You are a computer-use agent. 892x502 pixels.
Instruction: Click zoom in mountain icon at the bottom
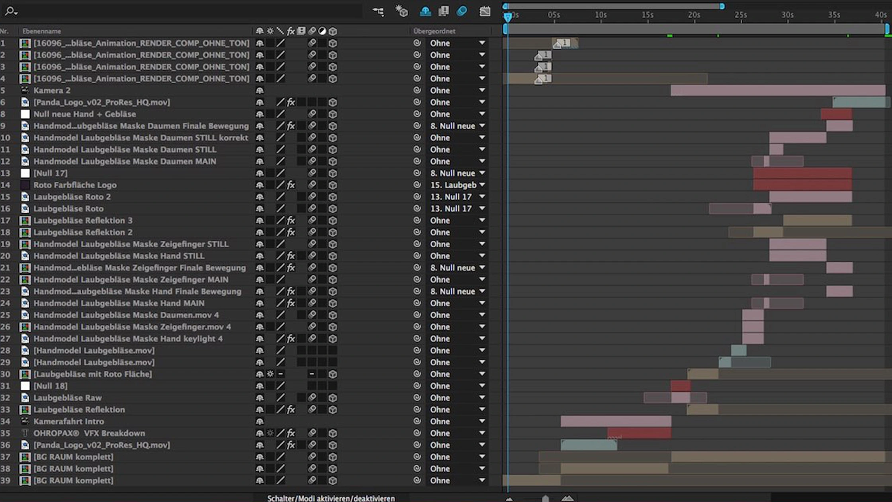click(568, 498)
